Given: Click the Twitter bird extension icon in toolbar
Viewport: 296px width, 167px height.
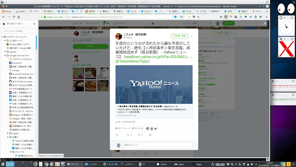Looking at the screenshot, I should click(x=251, y=17).
